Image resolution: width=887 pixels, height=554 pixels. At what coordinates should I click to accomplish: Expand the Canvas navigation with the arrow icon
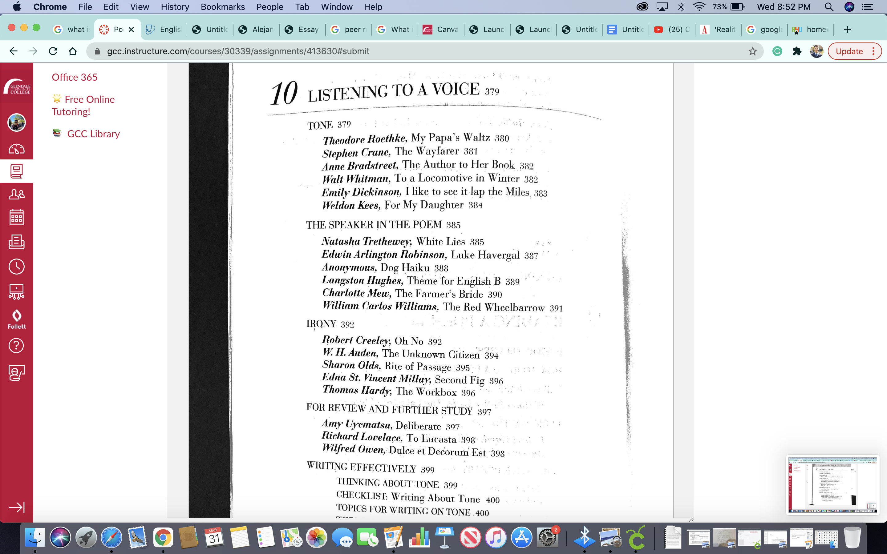[x=17, y=507]
